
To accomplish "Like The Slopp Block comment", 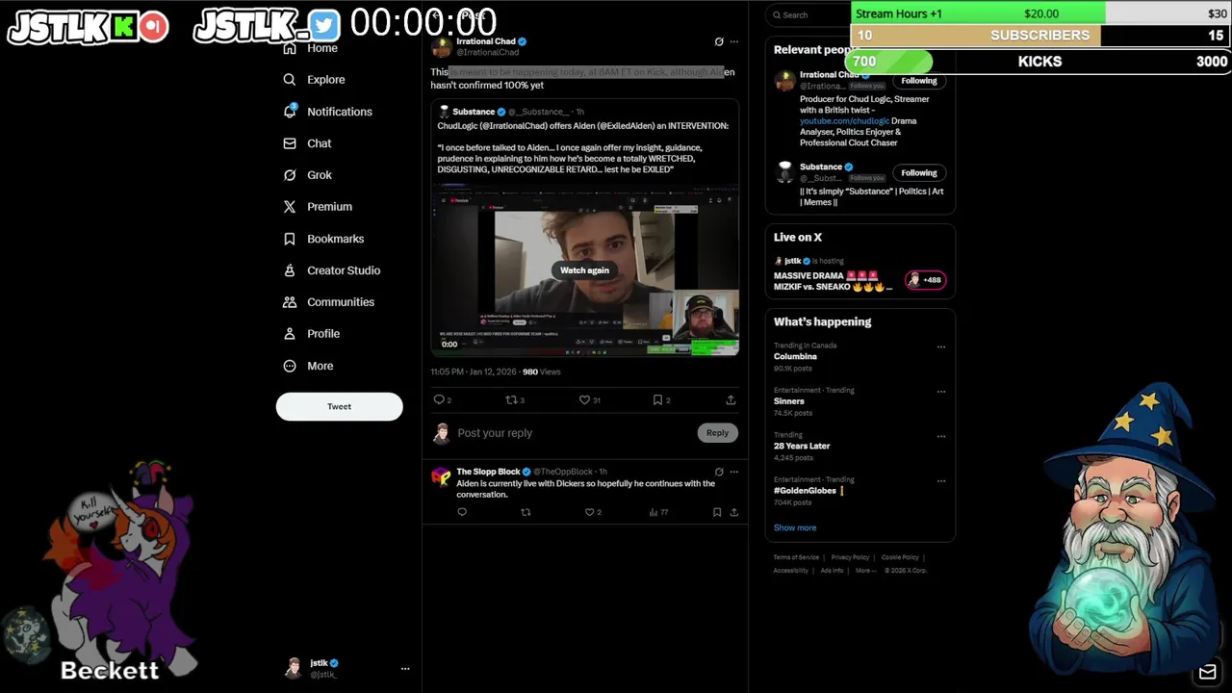I will tap(590, 512).
